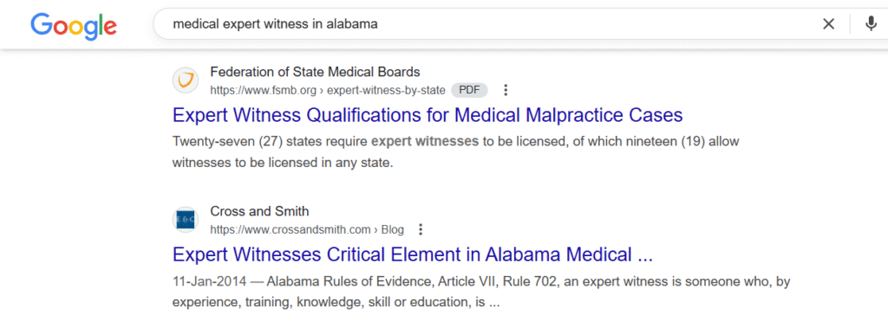888x334 pixels.
Task: Open 'Expert Witness Qualifications for Medical Malpractice Cases'
Action: [x=428, y=115]
